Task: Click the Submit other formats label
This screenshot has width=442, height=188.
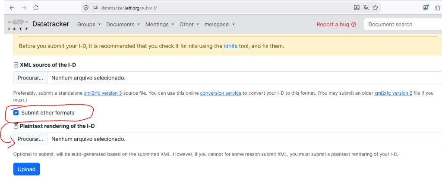Action: pyautogui.click(x=47, y=113)
